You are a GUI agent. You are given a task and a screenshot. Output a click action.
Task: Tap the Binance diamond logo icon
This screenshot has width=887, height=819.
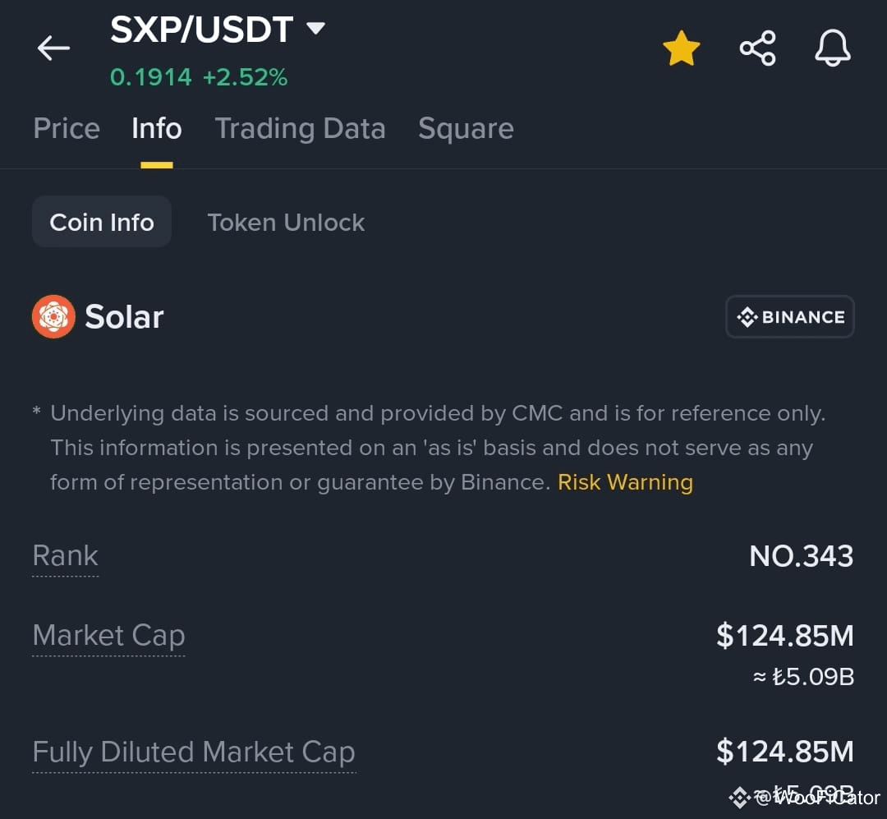click(747, 317)
